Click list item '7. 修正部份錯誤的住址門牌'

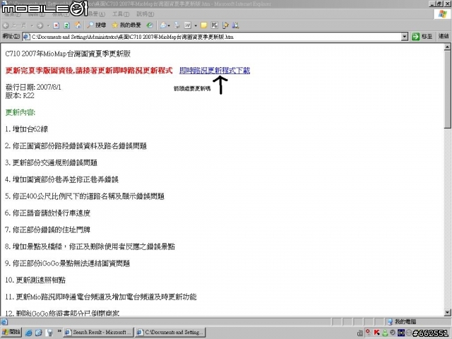47,230
